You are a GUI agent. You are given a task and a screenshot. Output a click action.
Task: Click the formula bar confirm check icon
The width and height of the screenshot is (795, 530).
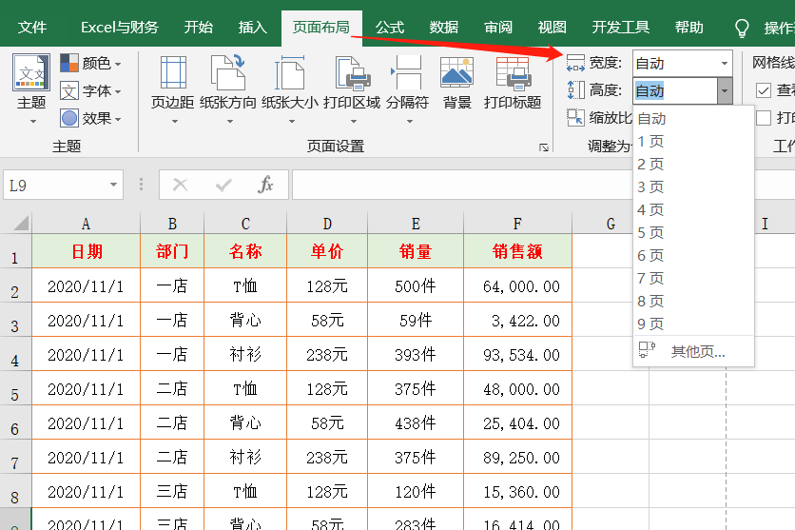[x=223, y=186]
